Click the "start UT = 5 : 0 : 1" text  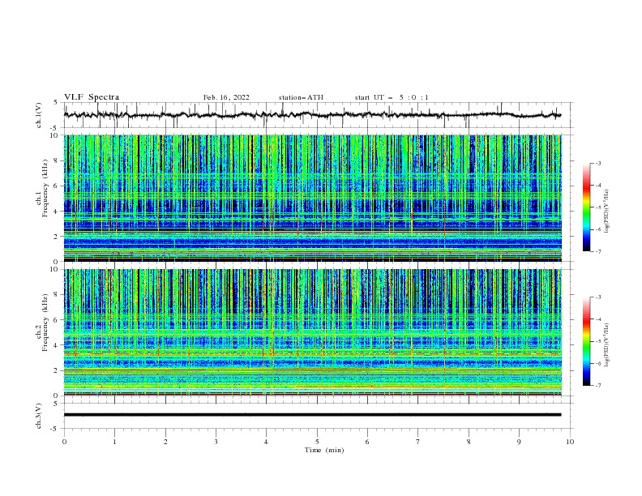click(x=392, y=97)
